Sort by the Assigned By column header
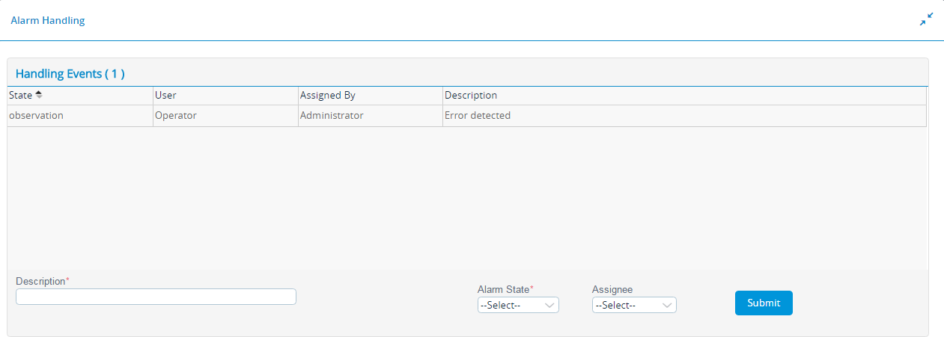The width and height of the screenshot is (944, 337). 327,96
